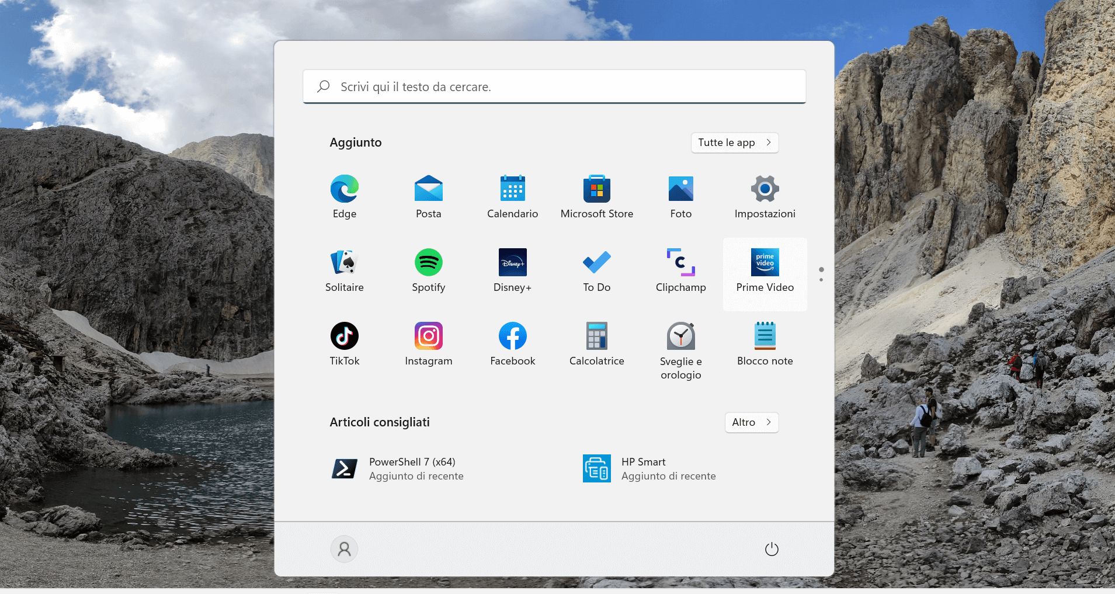1115x594 pixels.
Task: Open Spotify
Action: 429,271
